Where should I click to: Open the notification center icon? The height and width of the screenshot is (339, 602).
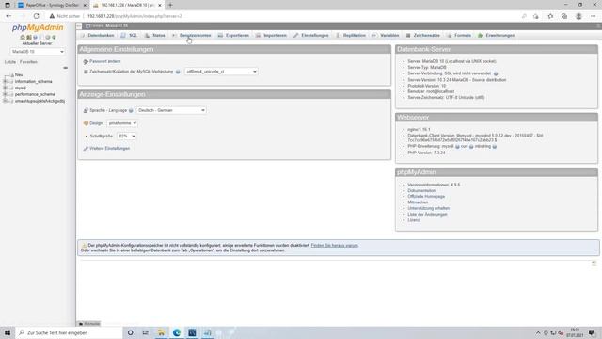pos(592,332)
